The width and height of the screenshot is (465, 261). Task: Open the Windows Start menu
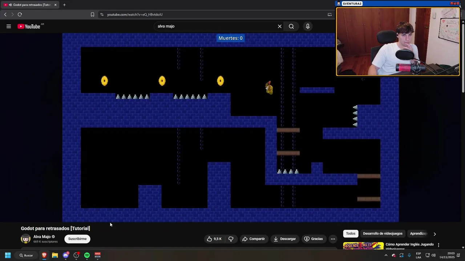click(8, 256)
